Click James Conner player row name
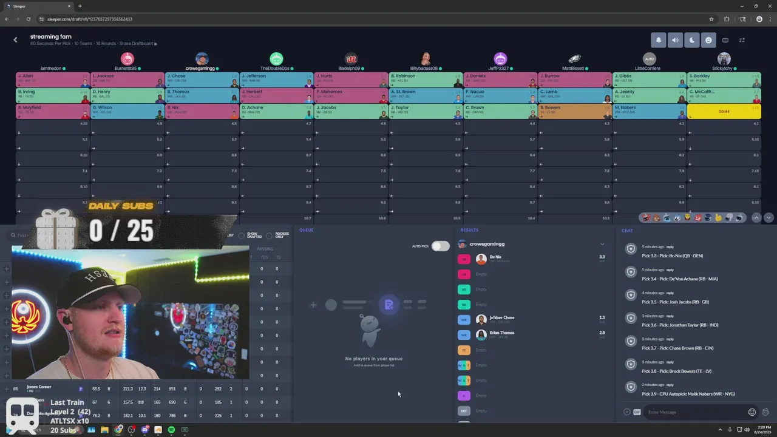This screenshot has height=437, width=777. (39, 387)
